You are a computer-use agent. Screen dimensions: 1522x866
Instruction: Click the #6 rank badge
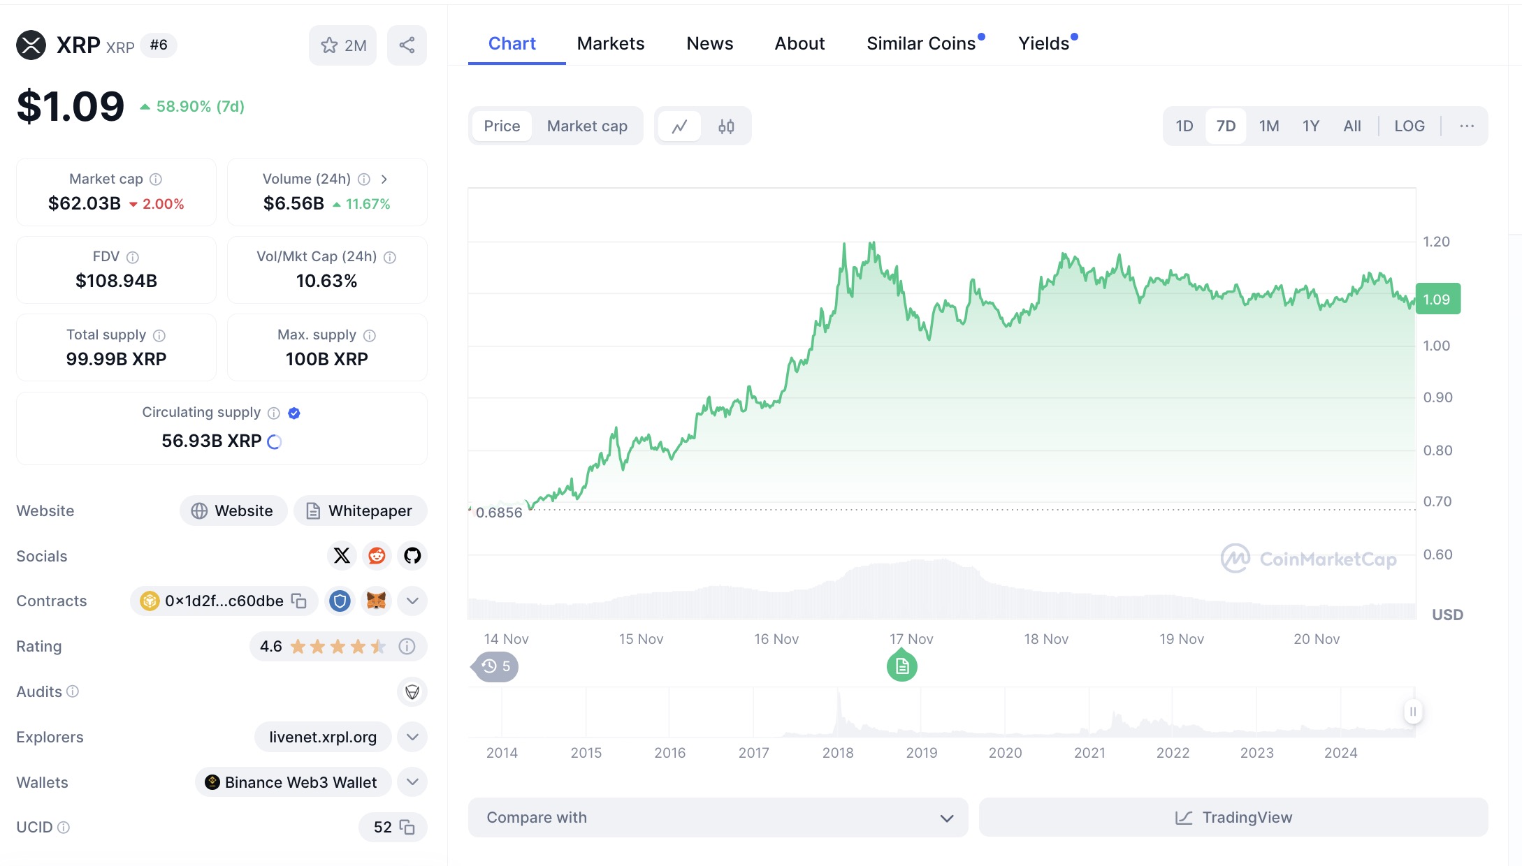[159, 45]
